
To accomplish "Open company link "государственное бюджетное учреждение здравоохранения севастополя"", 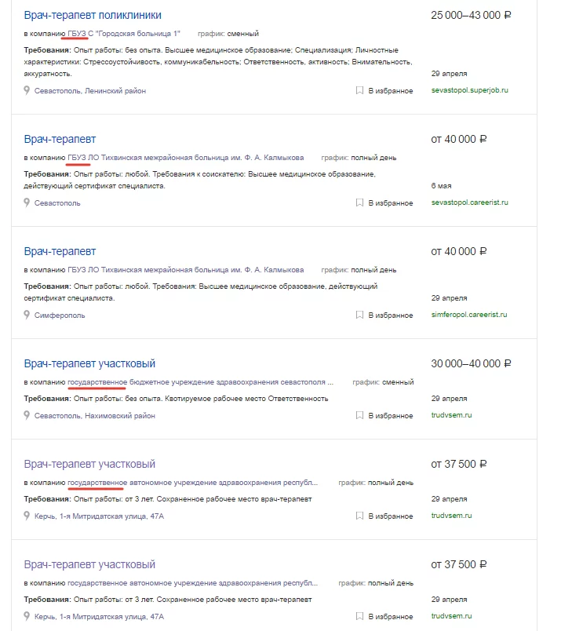I will 200,382.
